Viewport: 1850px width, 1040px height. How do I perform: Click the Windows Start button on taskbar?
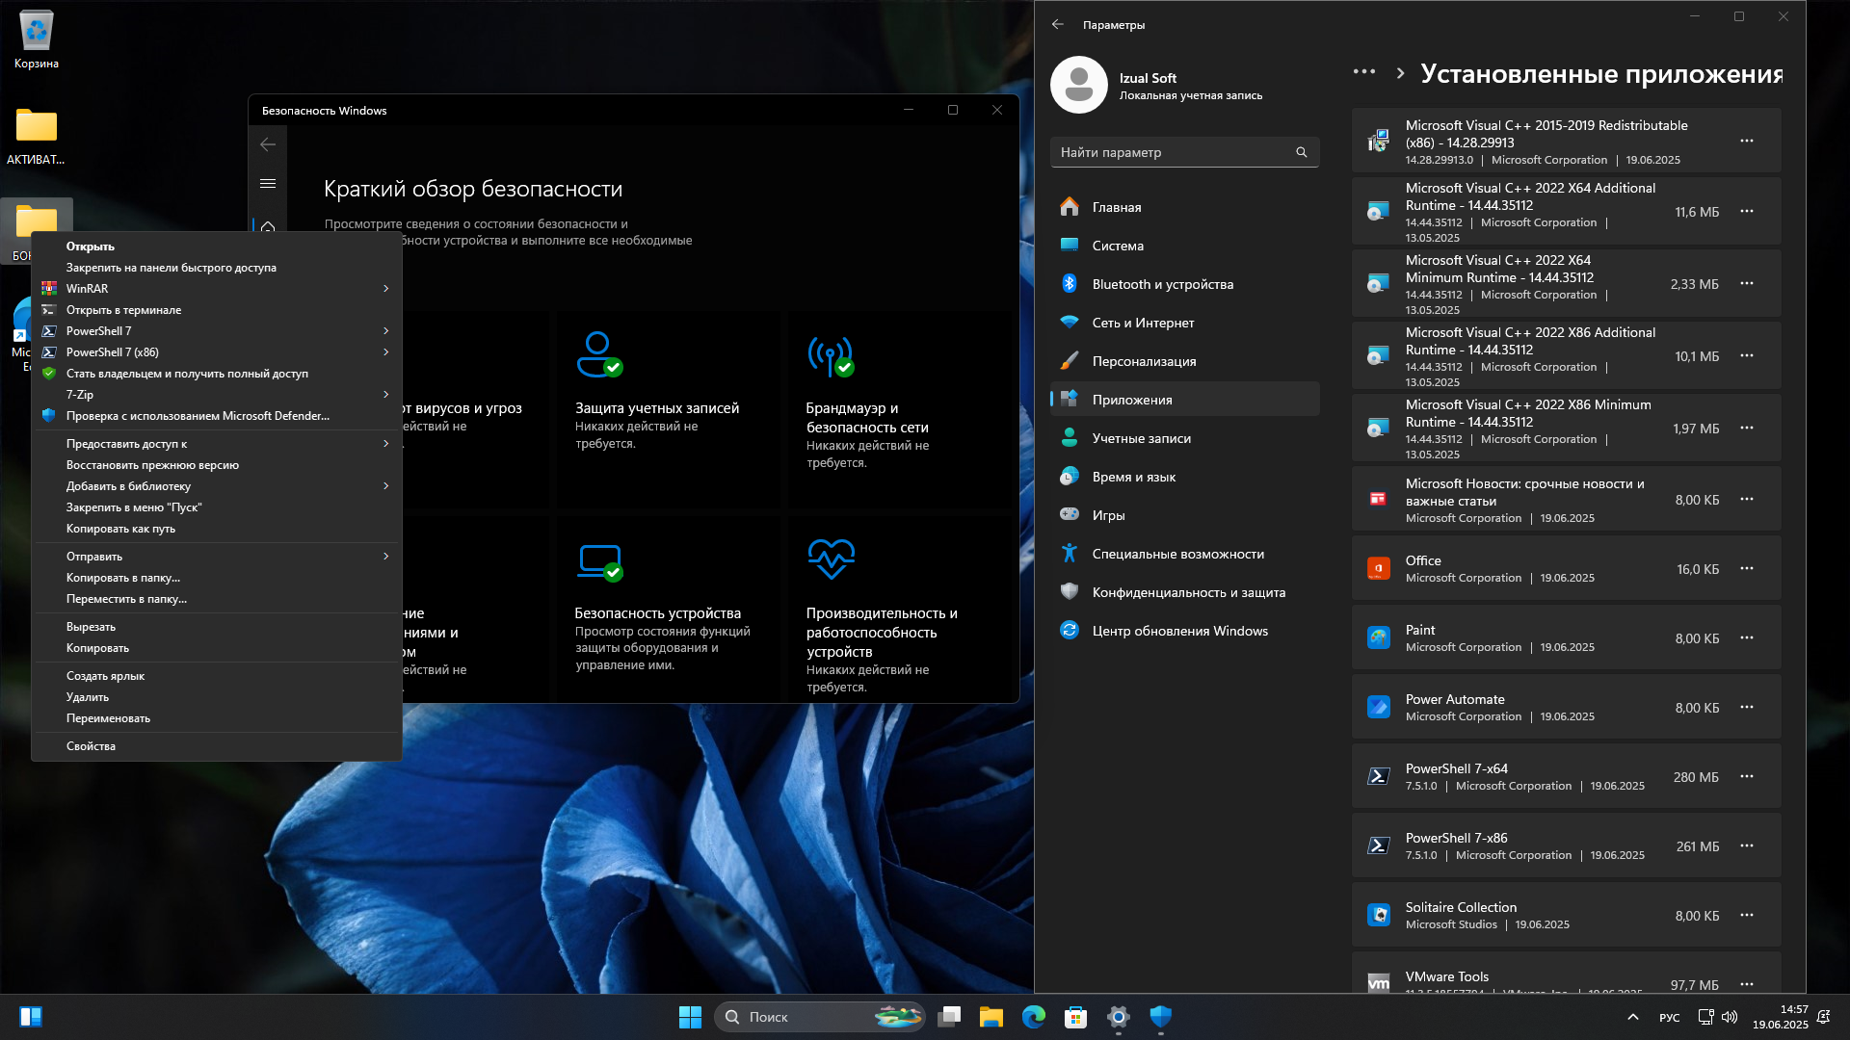tap(690, 1017)
